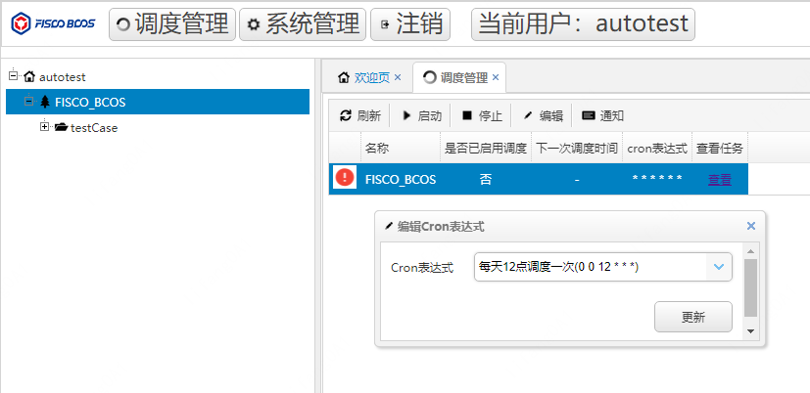Open the 调度管理 top menu button
810x393 pixels.
point(172,24)
